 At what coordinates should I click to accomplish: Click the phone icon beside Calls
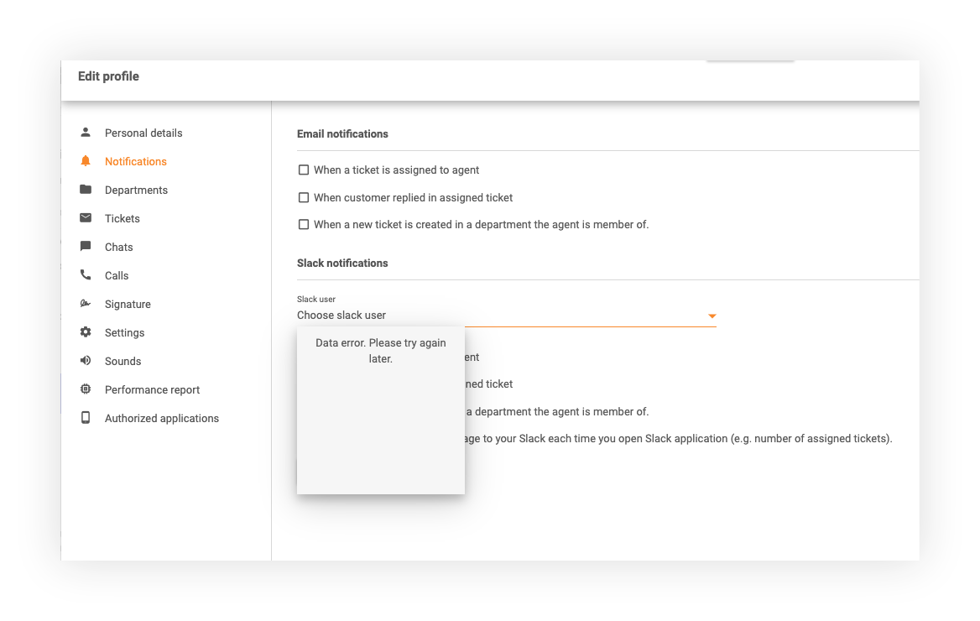click(85, 275)
